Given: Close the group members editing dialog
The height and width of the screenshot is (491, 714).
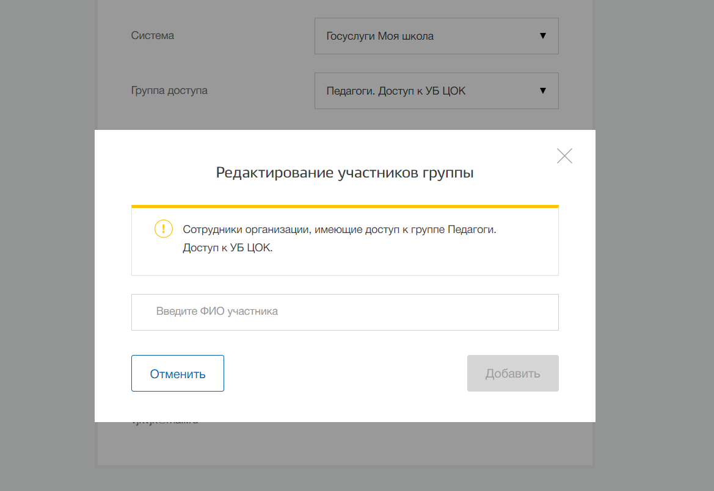Looking at the screenshot, I should 564,156.
